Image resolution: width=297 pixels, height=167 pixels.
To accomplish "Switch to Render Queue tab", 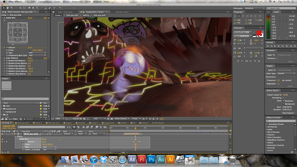I will click(x=158, y=122).
